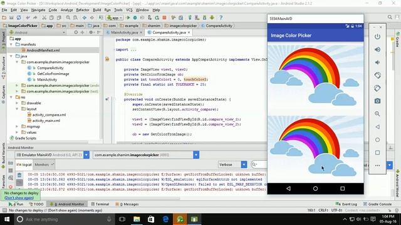
Task: Click the project panel settings gear icon
Action: [91, 32]
